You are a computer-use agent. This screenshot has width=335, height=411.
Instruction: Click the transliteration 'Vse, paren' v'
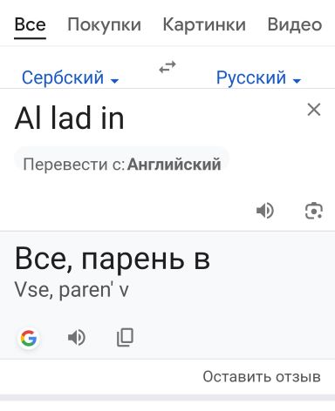pyautogui.click(x=72, y=290)
